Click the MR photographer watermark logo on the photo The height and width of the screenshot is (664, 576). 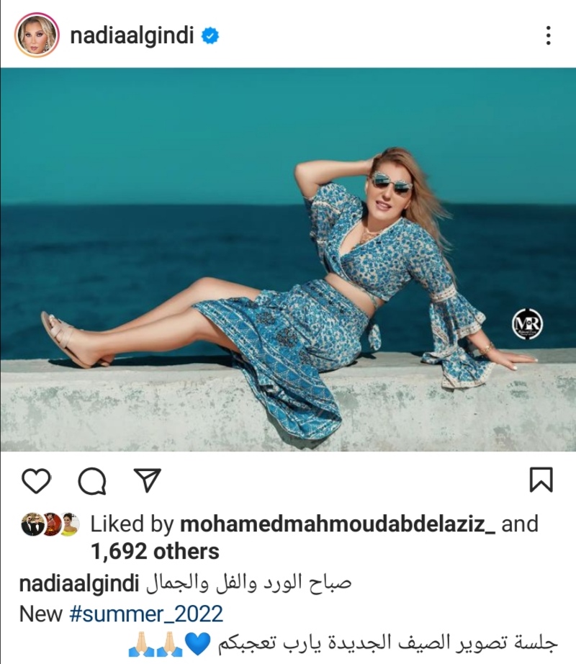click(x=527, y=324)
